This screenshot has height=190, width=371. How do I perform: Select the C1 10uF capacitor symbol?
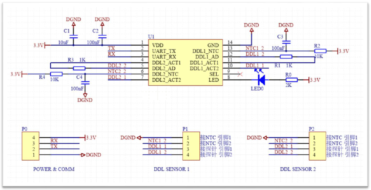coord(74,37)
